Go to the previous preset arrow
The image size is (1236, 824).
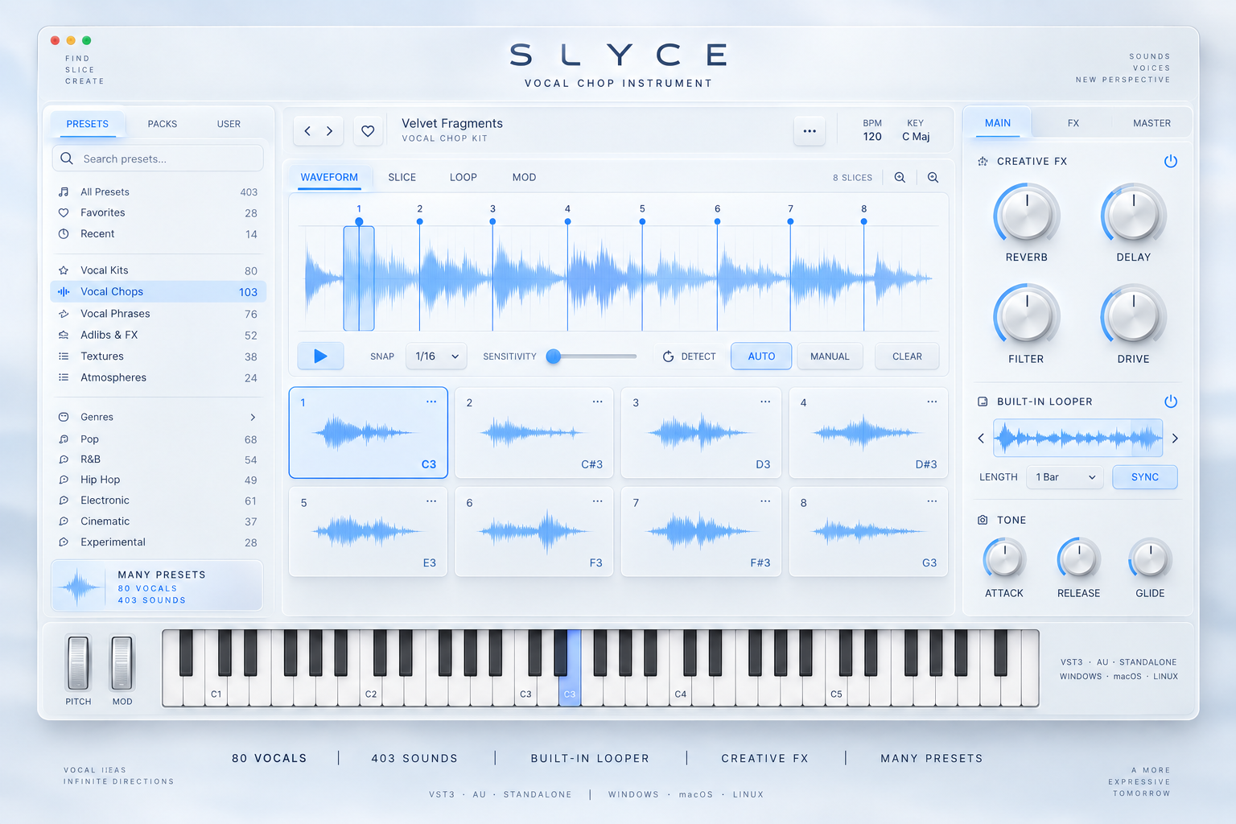[x=307, y=131]
